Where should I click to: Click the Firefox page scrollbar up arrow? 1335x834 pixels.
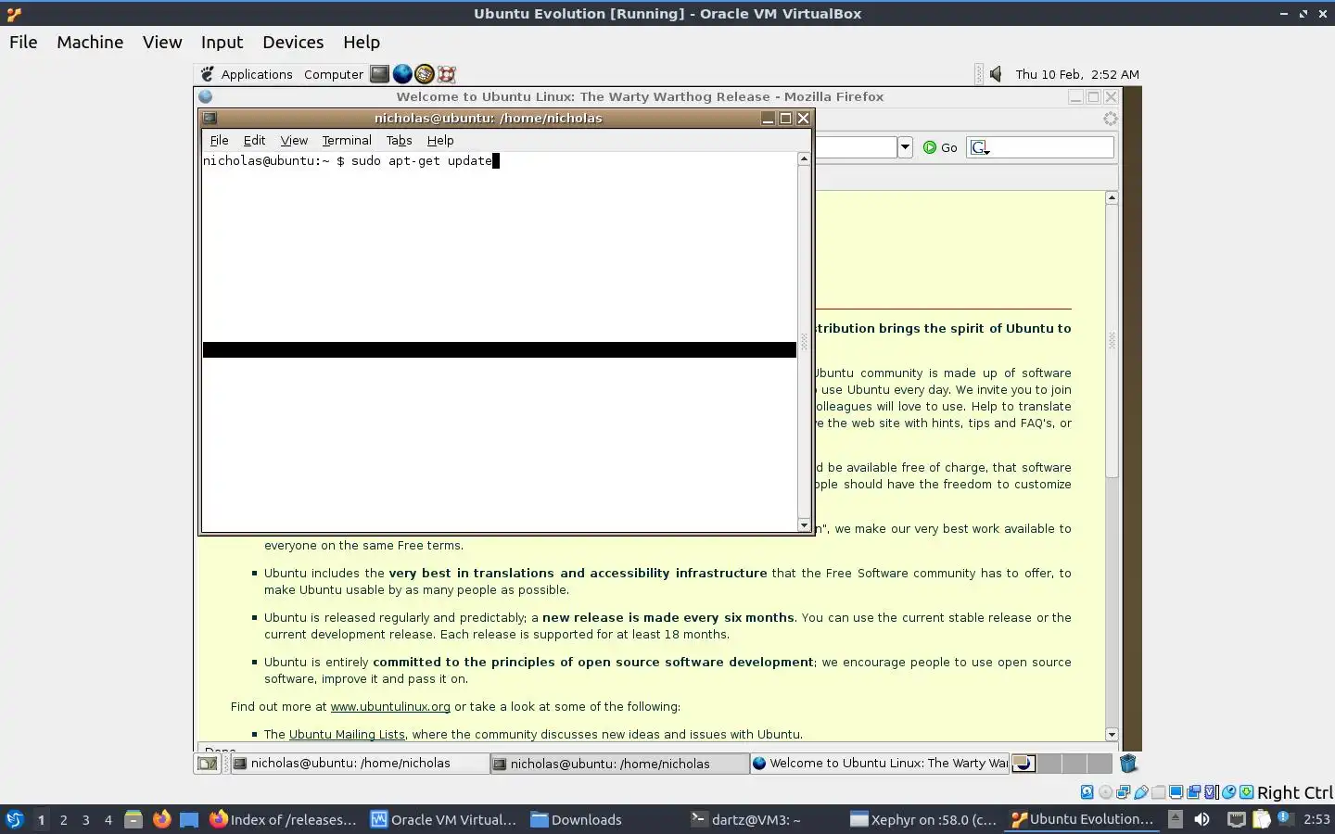click(1112, 197)
